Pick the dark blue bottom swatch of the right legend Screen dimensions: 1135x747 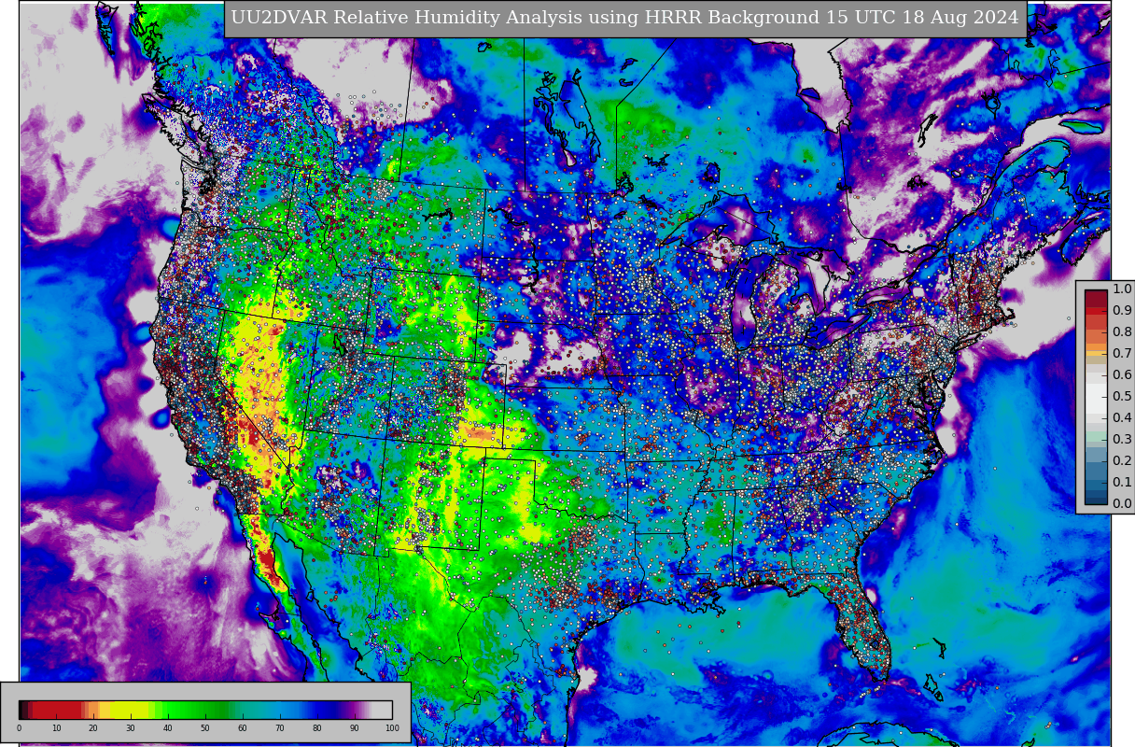(x=1096, y=499)
